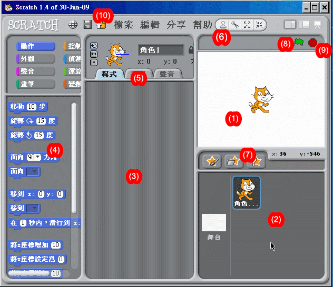The image size is (333, 287).
Task: Click the red stop sign button
Action: pyautogui.click(x=312, y=43)
